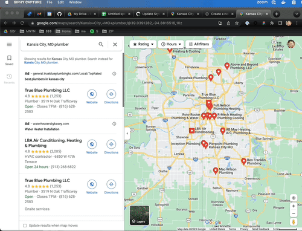Open the Window menu in menu bar
The width and height of the screenshot is (302, 231).
75,2
